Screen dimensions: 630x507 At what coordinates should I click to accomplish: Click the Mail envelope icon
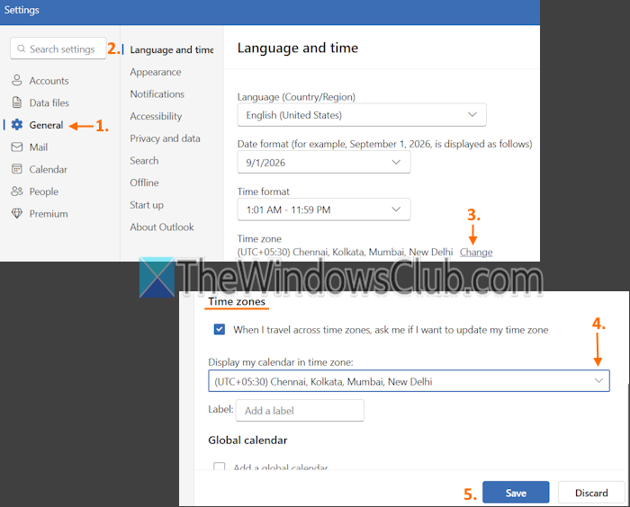point(17,147)
